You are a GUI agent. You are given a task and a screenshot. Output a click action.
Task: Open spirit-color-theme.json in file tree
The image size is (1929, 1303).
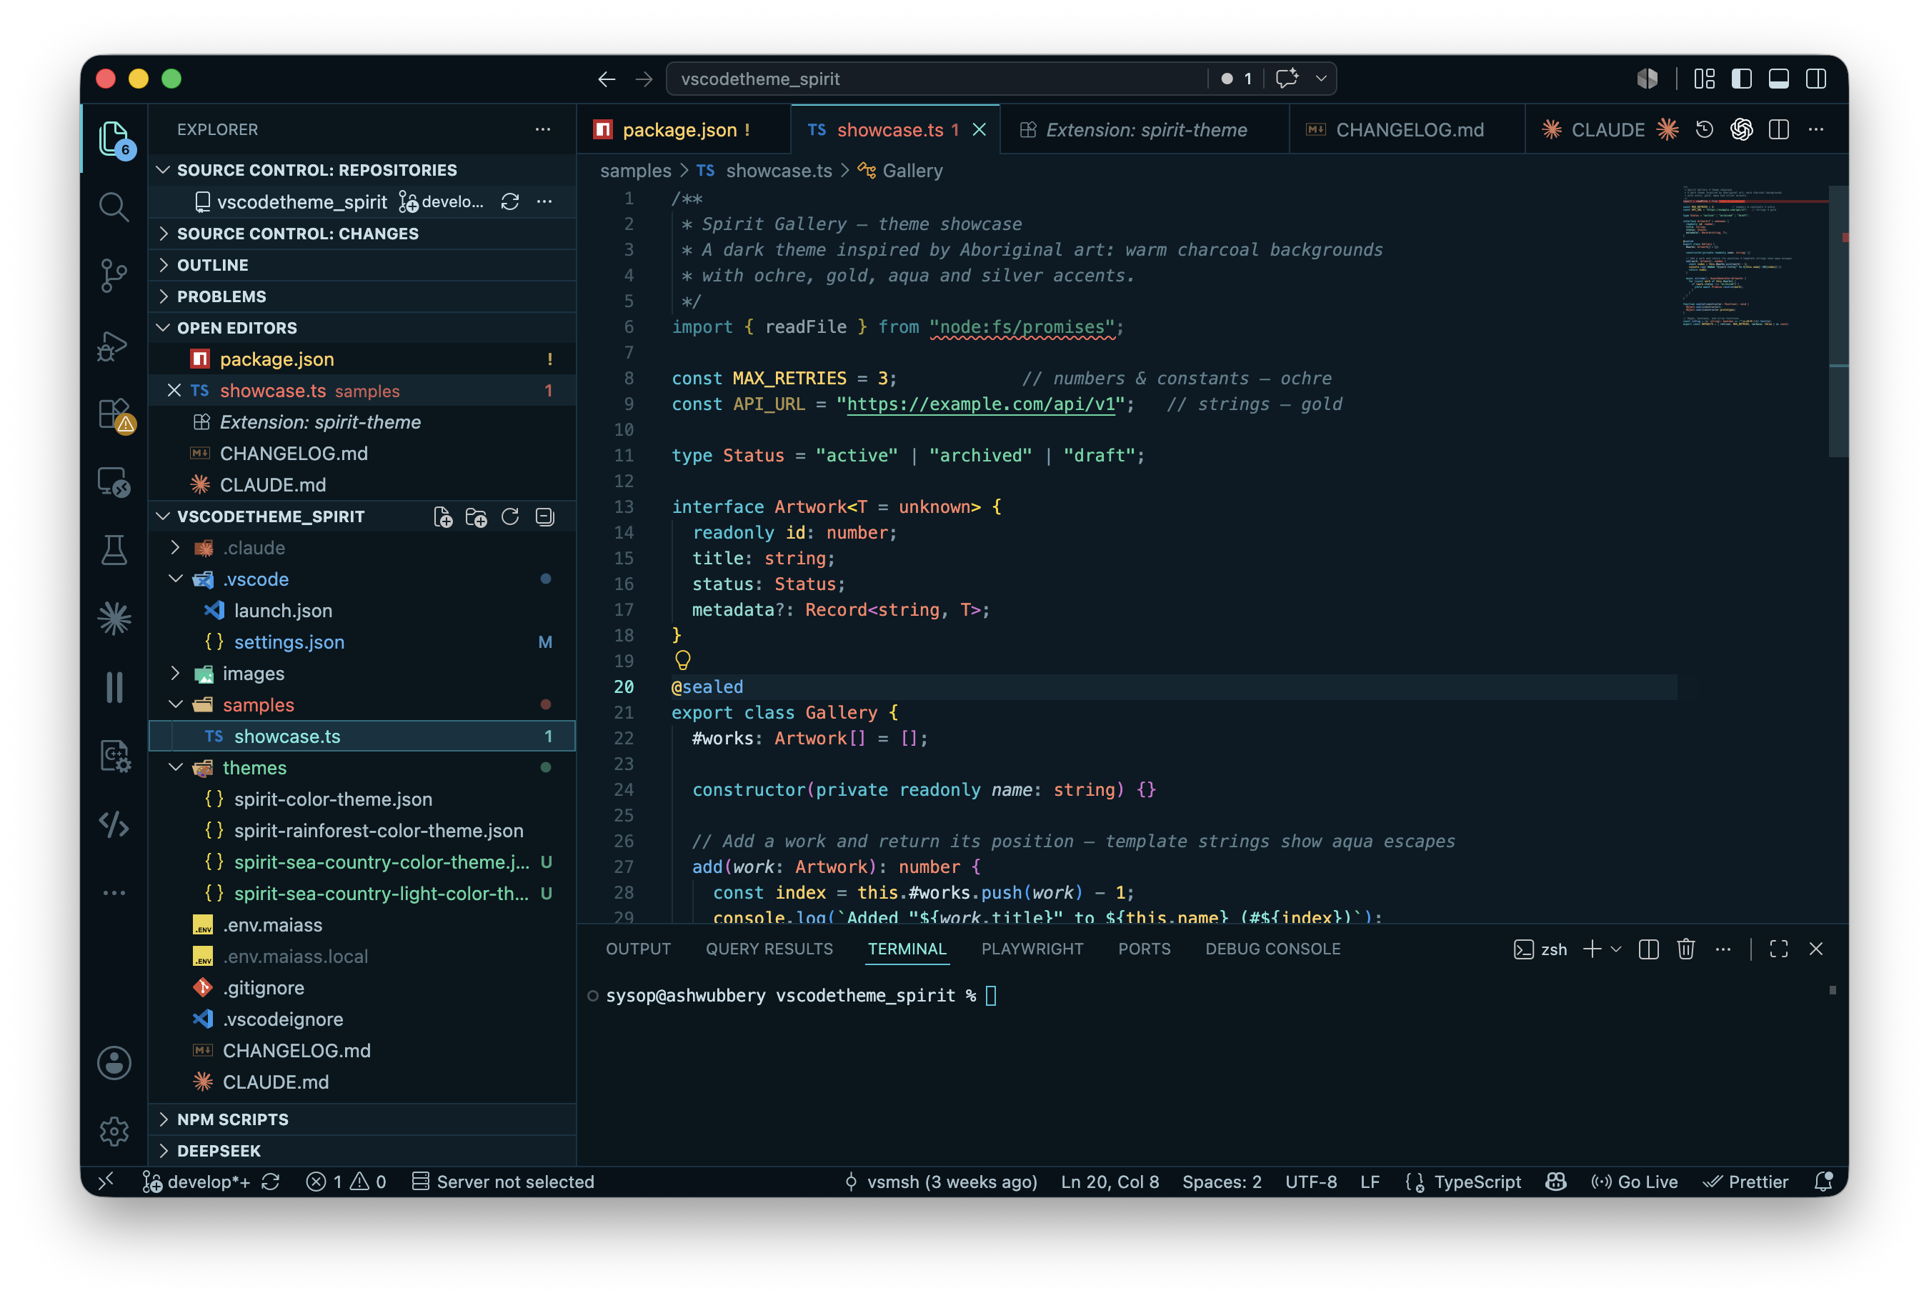362,799
